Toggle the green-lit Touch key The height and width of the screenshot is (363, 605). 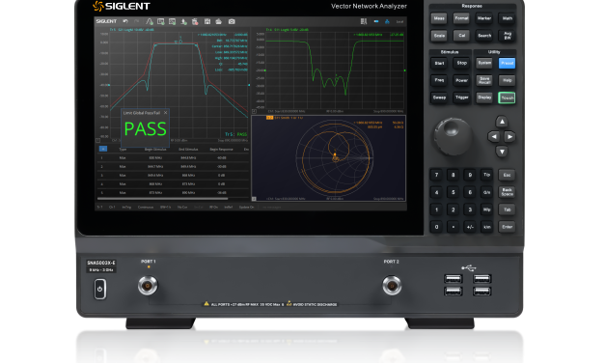pos(507,98)
